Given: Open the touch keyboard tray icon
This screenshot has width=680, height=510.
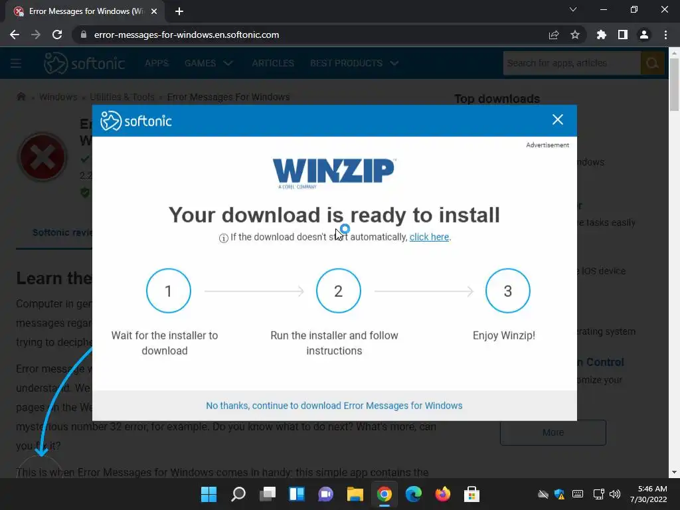Looking at the screenshot, I should pos(578,494).
